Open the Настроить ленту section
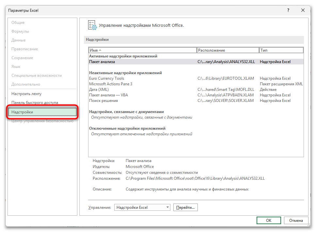 click(26, 94)
